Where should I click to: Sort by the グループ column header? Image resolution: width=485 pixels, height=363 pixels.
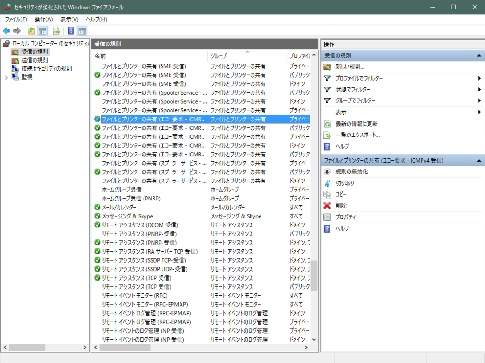click(247, 56)
